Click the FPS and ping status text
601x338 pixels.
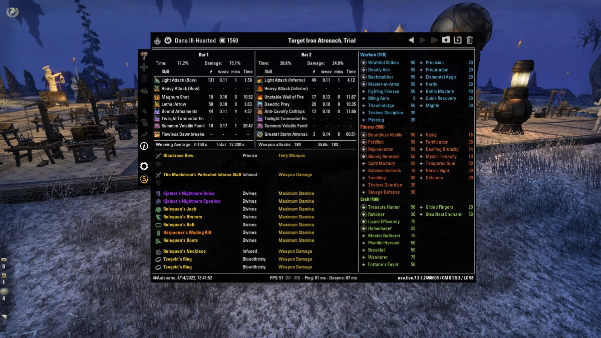coord(313,277)
